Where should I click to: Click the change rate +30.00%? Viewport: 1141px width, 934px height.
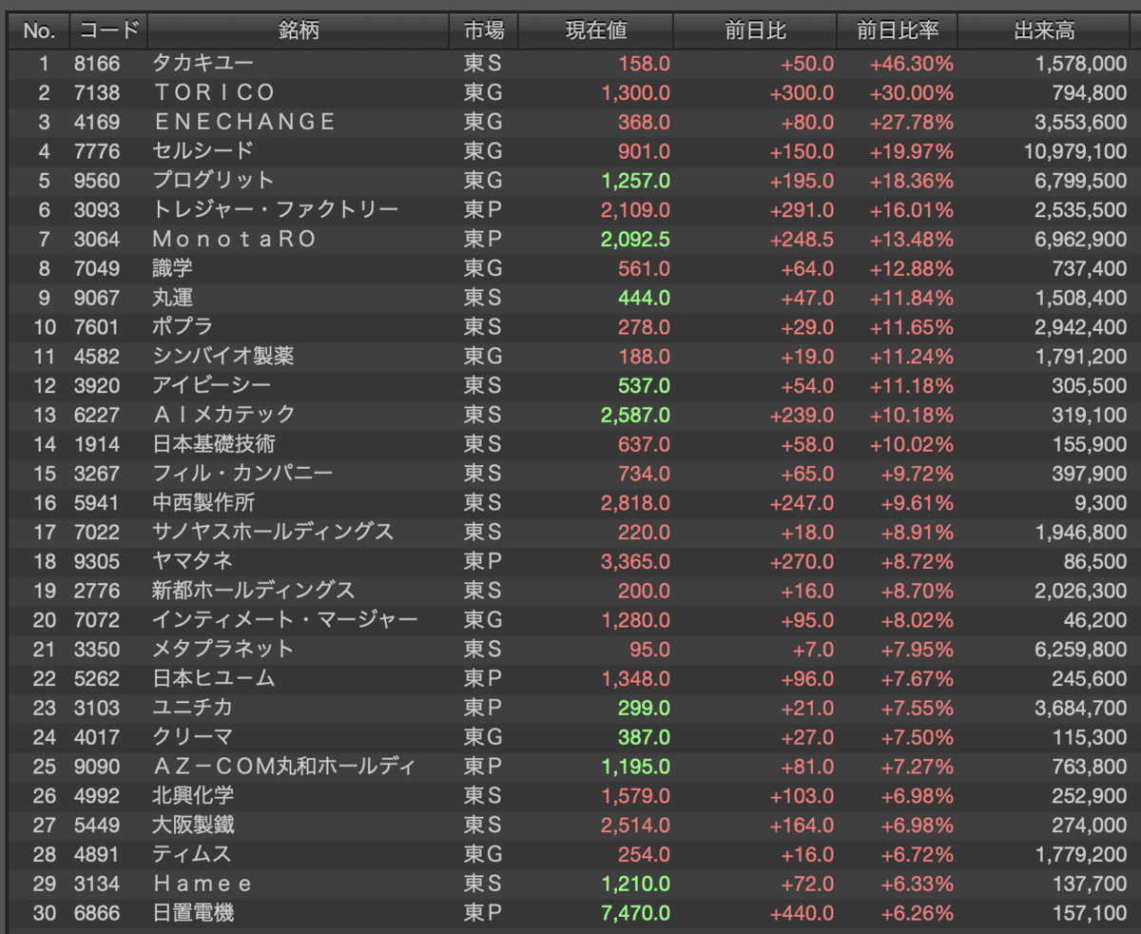pyautogui.click(x=911, y=93)
